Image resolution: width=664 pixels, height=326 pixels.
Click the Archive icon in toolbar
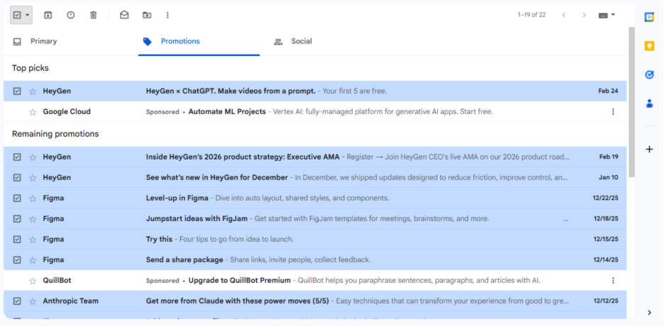(x=48, y=15)
